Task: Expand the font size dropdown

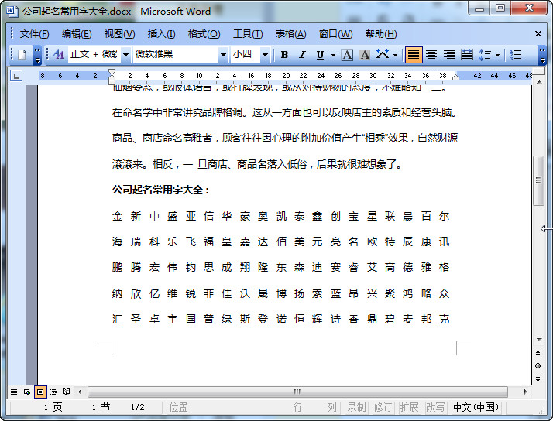Action: click(265, 55)
